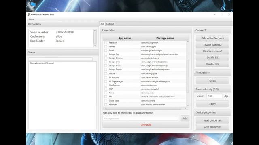Click the Xiaomi ADB/Fastboot Tools title bar icon
Image resolution: width=259 pixels, height=145 pixels.
pos(29,14)
